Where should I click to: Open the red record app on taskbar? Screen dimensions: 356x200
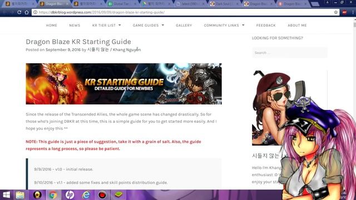pos(102,195)
